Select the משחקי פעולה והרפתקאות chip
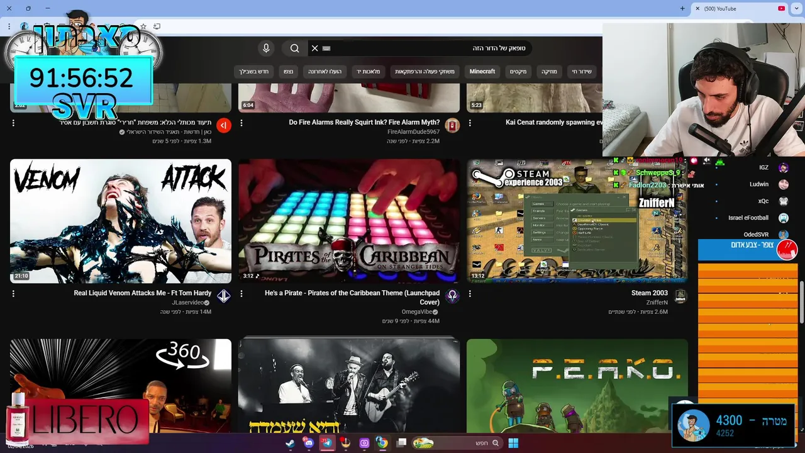Screen dimensions: 805x453 (x=425, y=72)
